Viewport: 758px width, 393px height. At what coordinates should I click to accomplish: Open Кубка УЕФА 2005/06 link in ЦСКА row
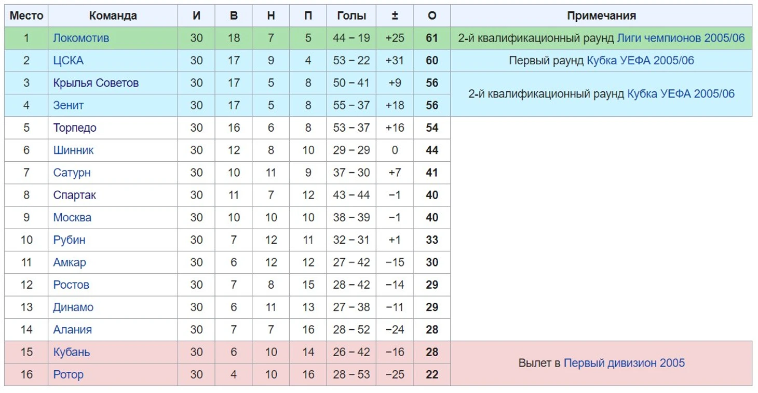click(640, 61)
